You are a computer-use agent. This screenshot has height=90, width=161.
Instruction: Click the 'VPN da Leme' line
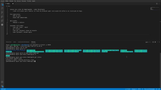pos(17,16)
